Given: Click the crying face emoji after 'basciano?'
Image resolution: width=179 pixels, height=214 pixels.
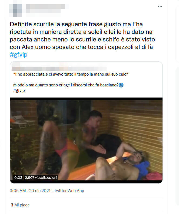Looking at the screenshot, I should pos(121,85).
